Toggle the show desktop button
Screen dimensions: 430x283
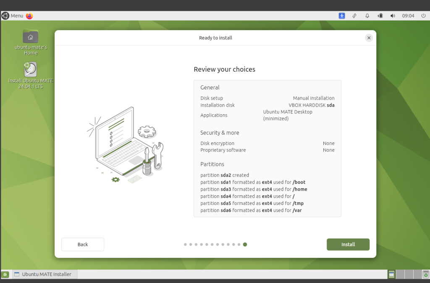click(5, 275)
